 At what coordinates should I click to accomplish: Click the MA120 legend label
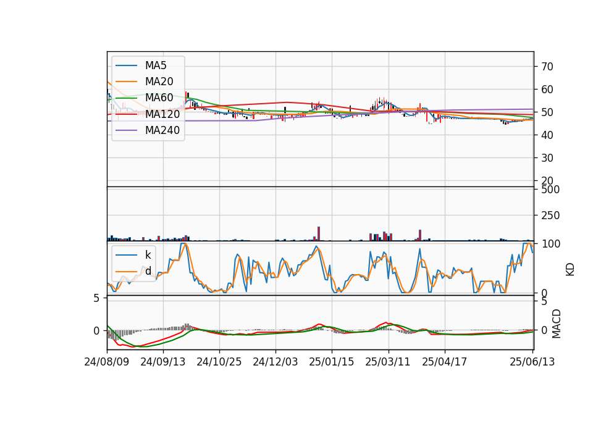162,114
